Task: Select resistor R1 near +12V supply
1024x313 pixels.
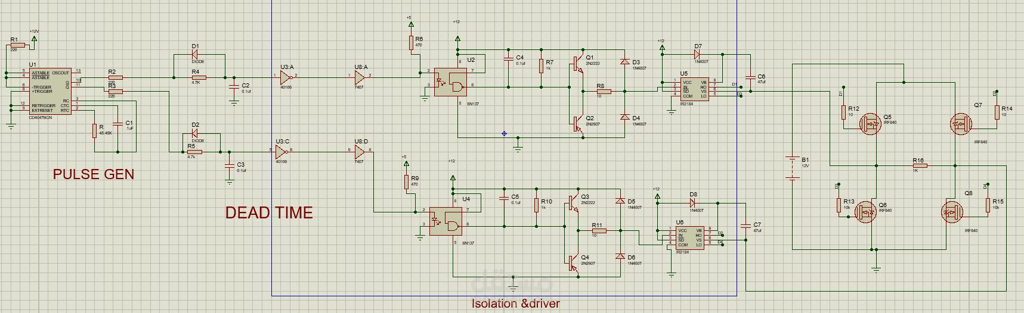Action: 17,45
